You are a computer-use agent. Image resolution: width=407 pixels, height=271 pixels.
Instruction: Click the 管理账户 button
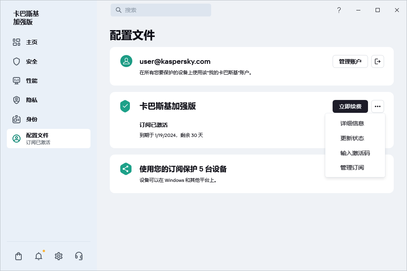click(350, 61)
